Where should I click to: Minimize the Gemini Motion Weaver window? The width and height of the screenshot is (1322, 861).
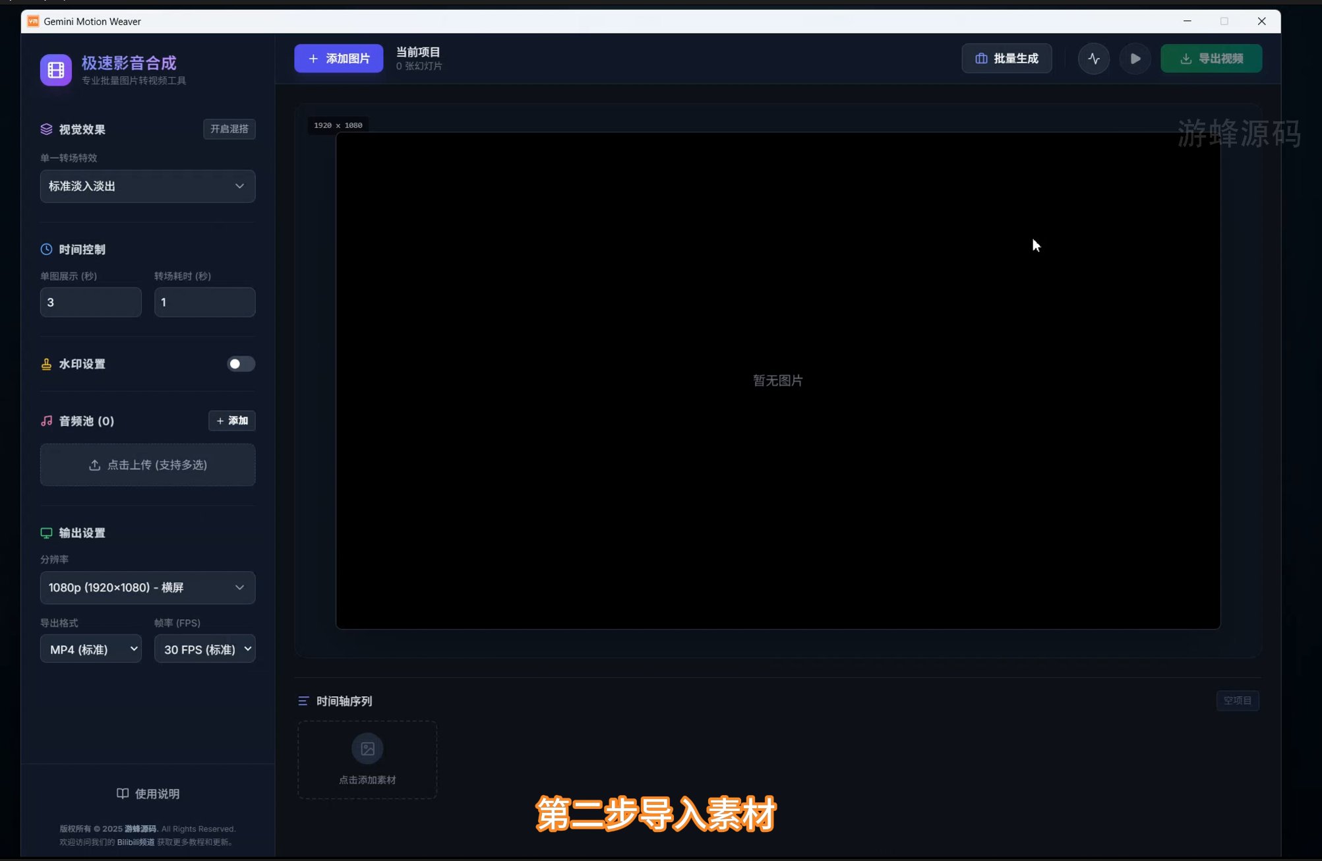[x=1187, y=21]
